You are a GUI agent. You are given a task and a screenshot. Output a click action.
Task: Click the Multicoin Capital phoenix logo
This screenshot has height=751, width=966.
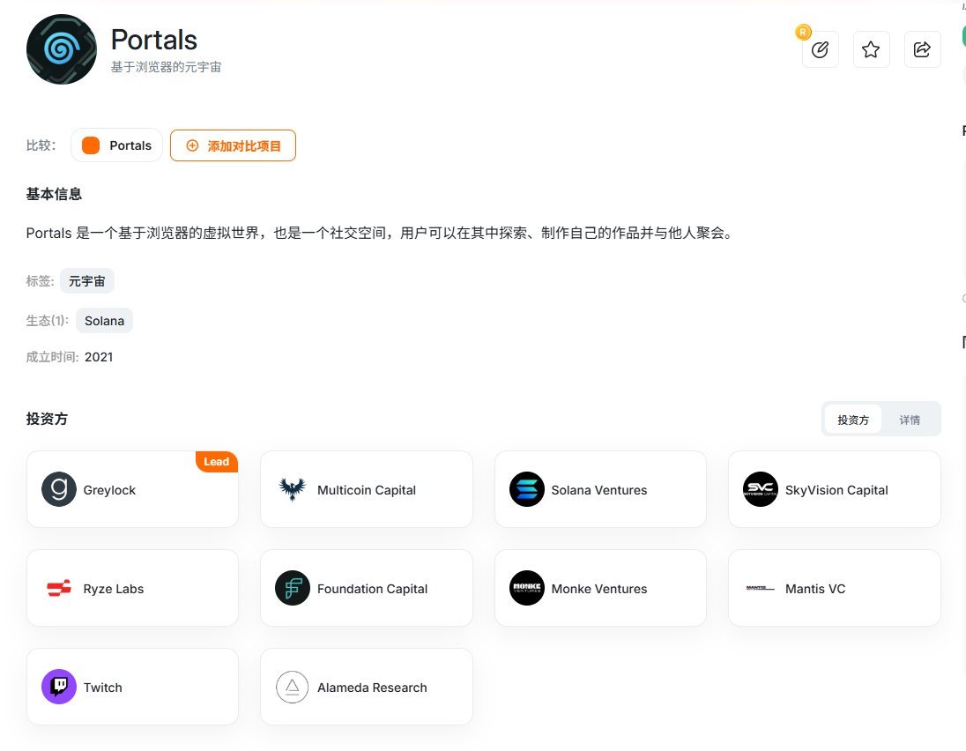(x=293, y=489)
